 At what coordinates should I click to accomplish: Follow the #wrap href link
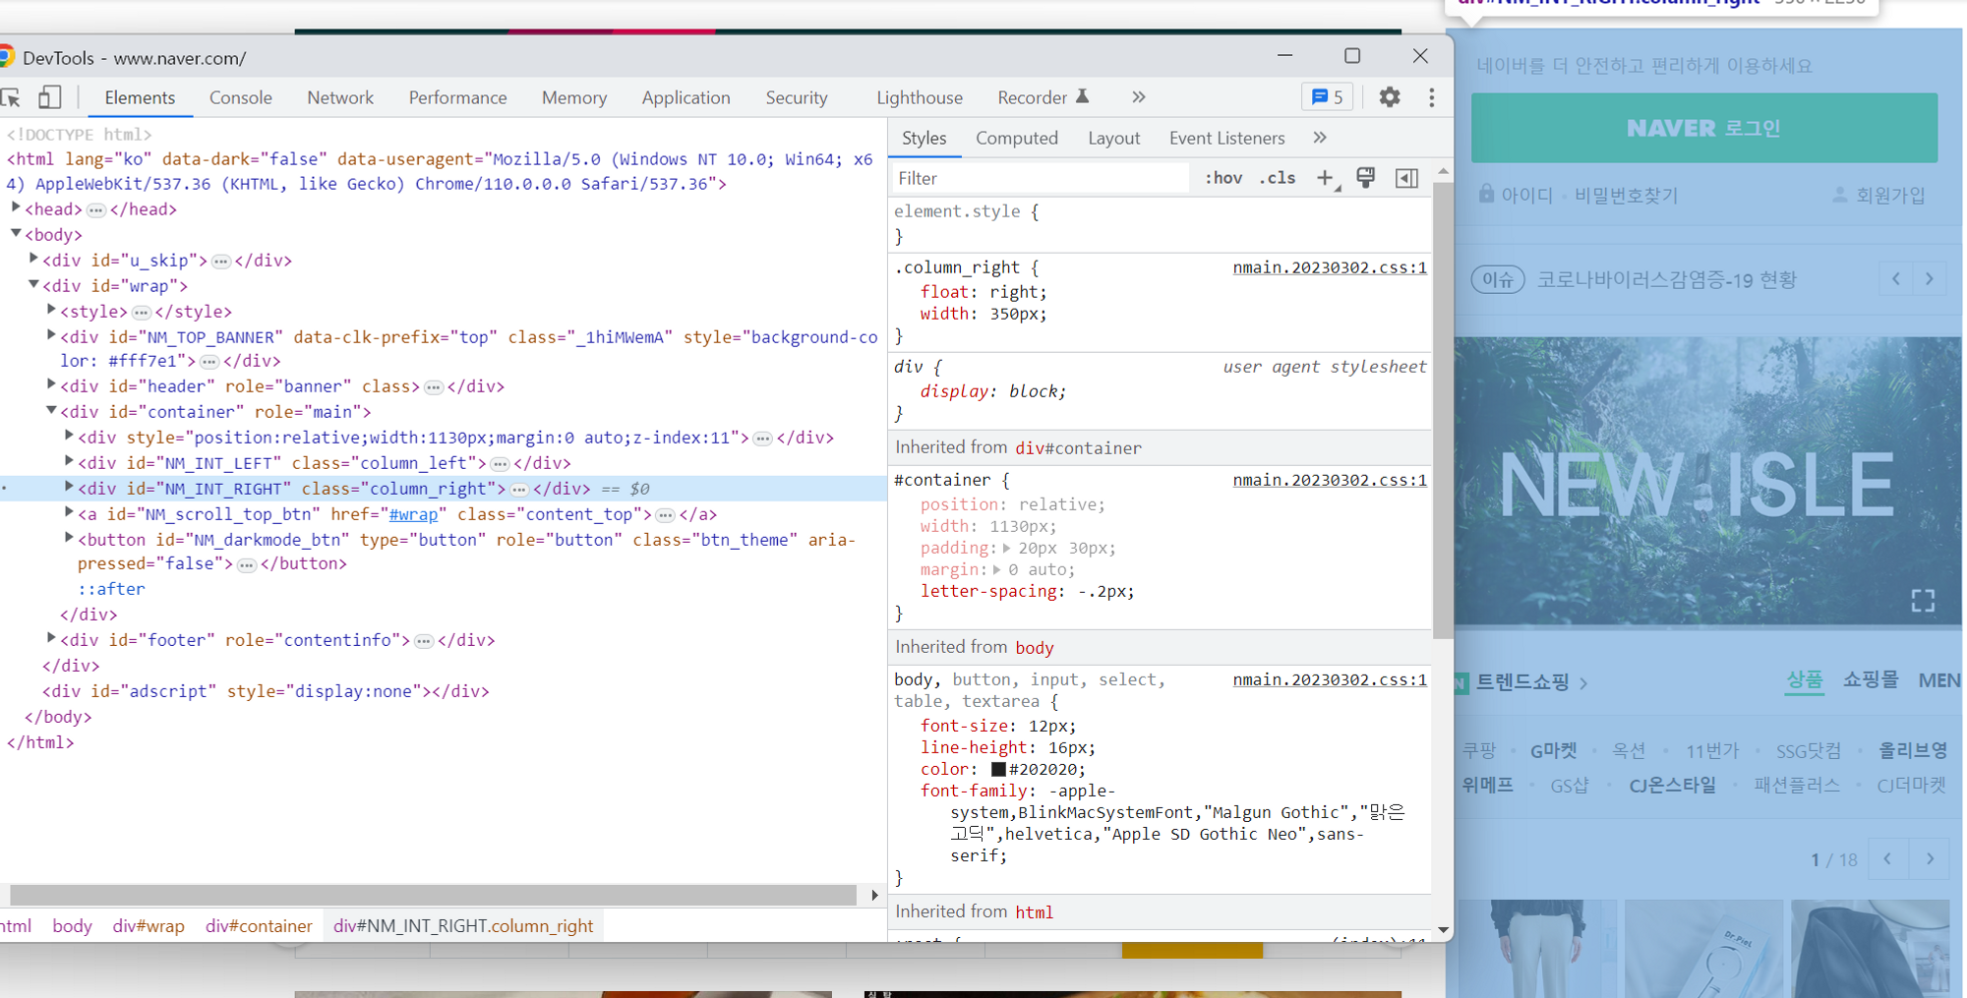(x=413, y=514)
